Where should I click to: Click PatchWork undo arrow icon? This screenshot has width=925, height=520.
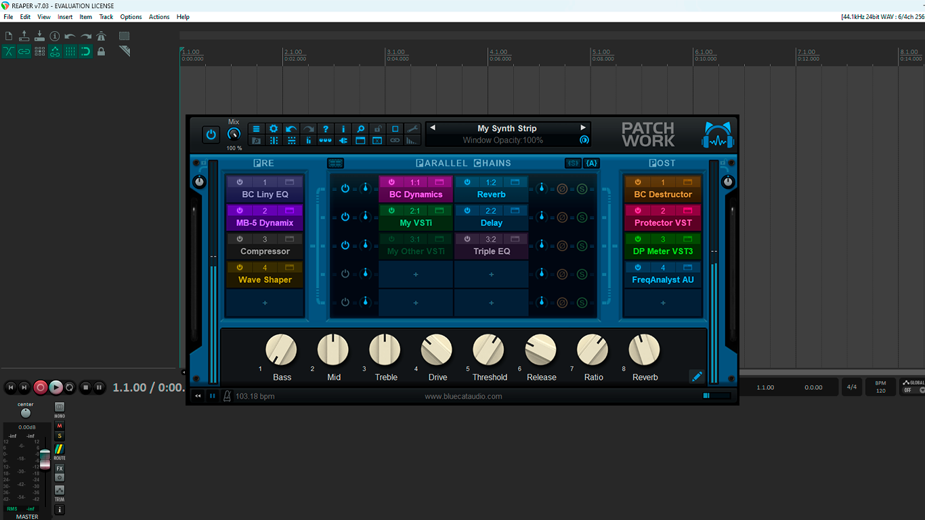[291, 129]
